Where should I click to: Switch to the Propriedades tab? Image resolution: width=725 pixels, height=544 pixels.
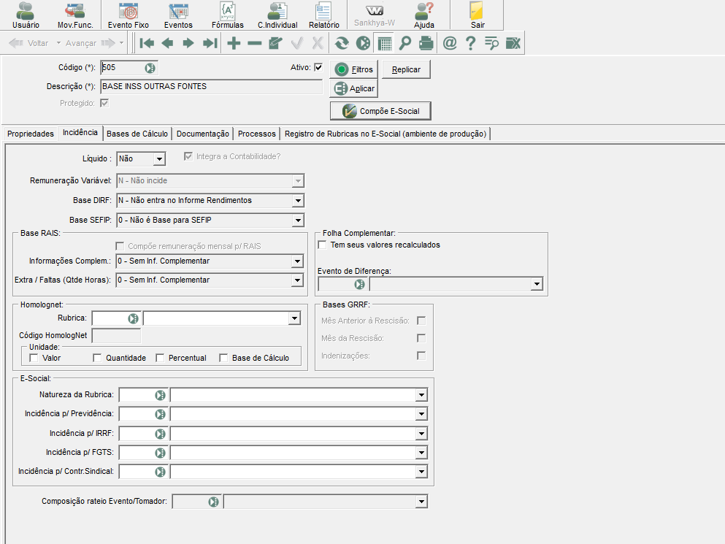click(x=31, y=134)
